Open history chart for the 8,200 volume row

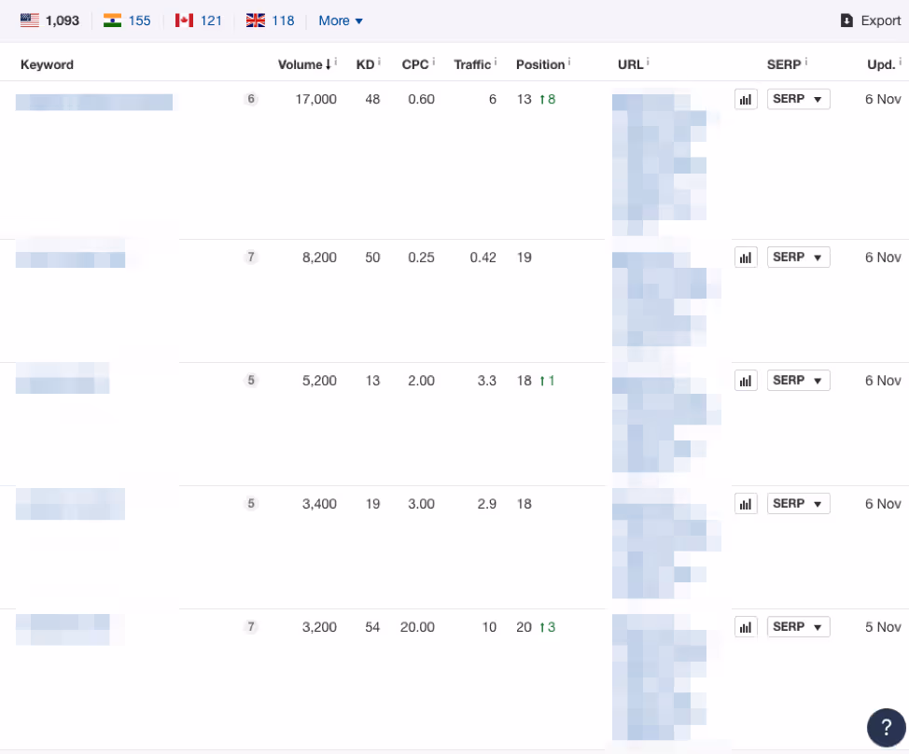tap(746, 258)
